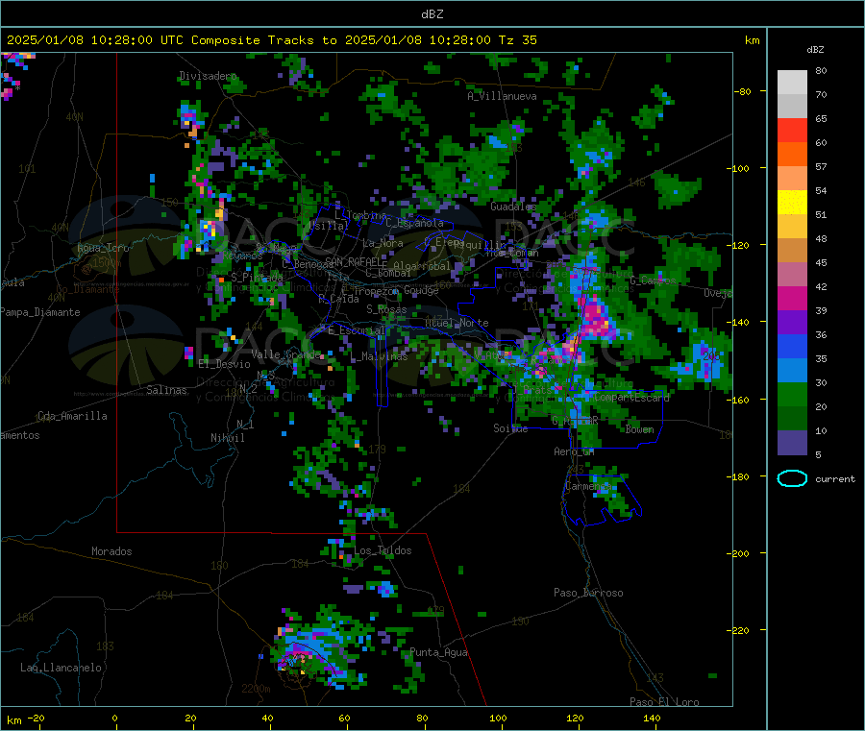Image resolution: width=865 pixels, height=731 pixels.
Task: Pick the magenta 39-42 dBZ legend swatch
Action: pyautogui.click(x=792, y=298)
